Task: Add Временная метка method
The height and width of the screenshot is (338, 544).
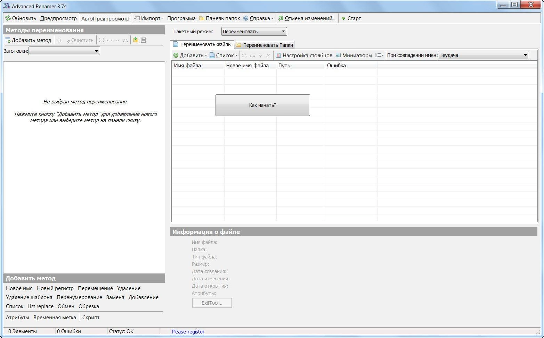Action: click(55, 318)
